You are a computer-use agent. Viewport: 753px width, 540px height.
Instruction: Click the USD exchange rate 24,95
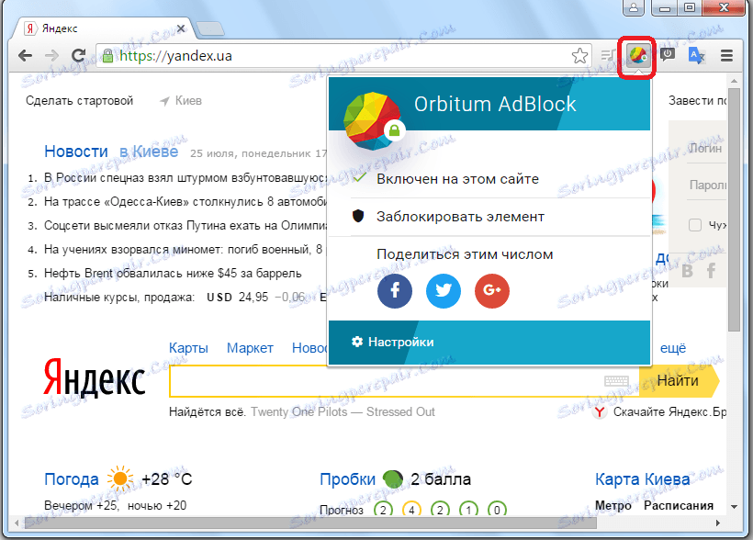pyautogui.click(x=253, y=298)
